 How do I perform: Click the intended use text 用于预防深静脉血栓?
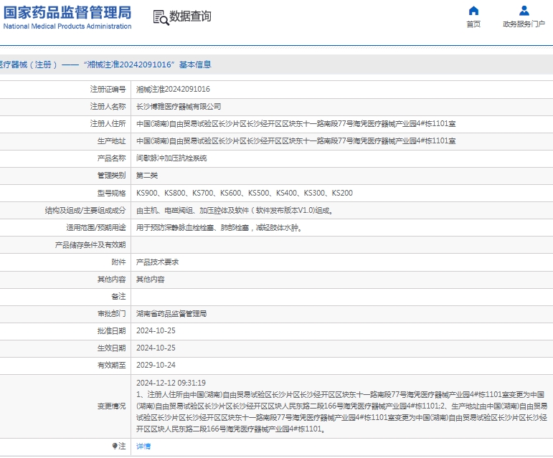coord(219,228)
